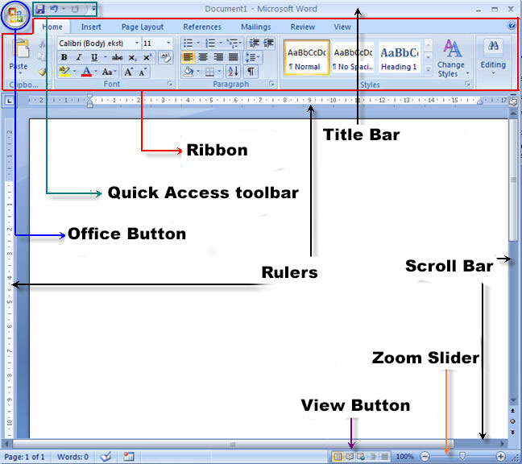
Task: Open the Paragraph dialog launcher
Action: [272, 84]
